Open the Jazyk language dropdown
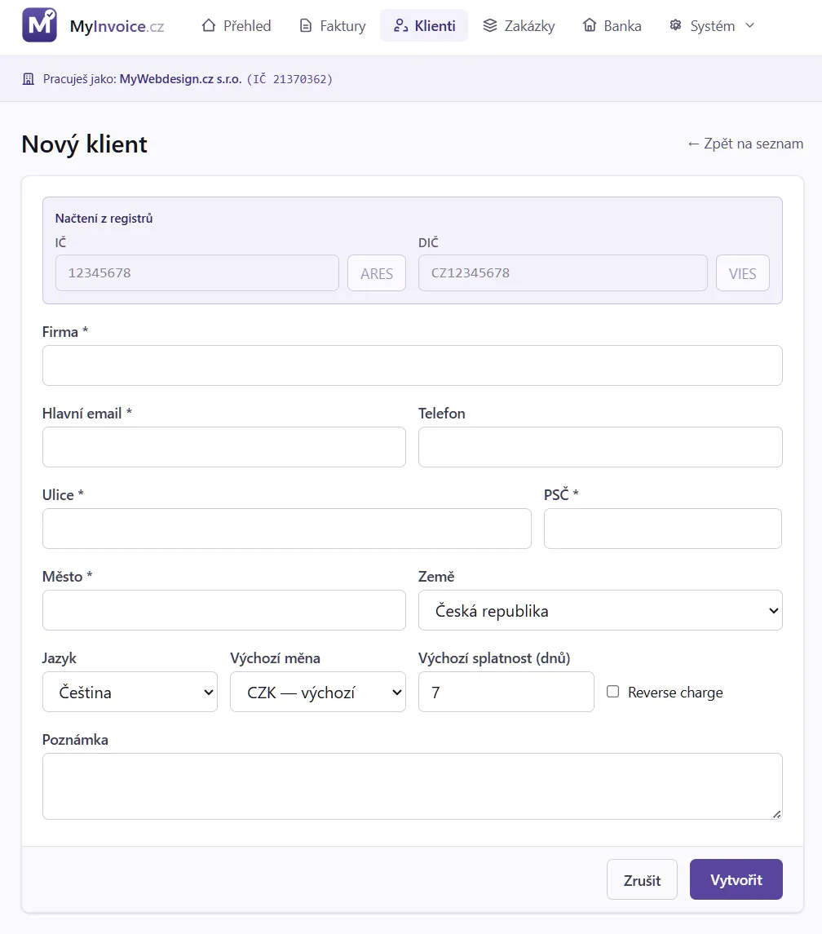This screenshot has height=934, width=822. pos(130,693)
